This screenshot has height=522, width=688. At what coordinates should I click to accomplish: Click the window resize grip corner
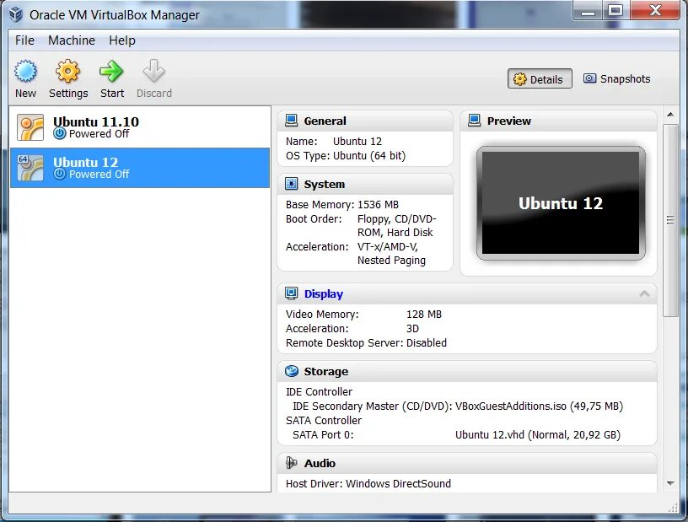[673, 508]
